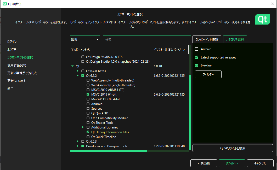277x170 pixels.
Task: Toggle Developer and Designer Tools checkbox
Action: coord(83,146)
